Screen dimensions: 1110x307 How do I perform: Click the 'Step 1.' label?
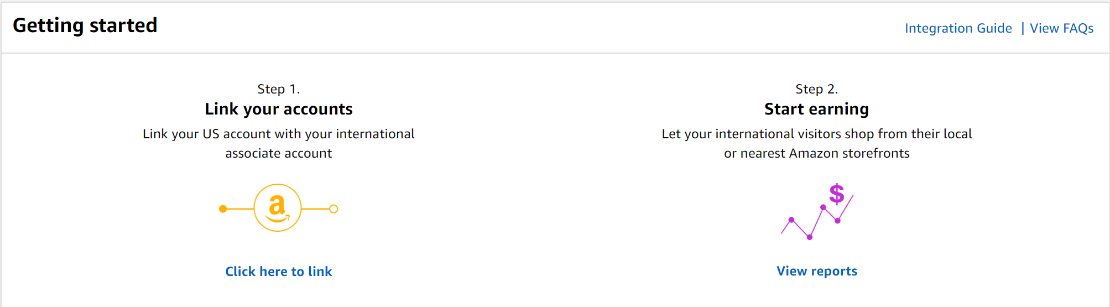[279, 89]
